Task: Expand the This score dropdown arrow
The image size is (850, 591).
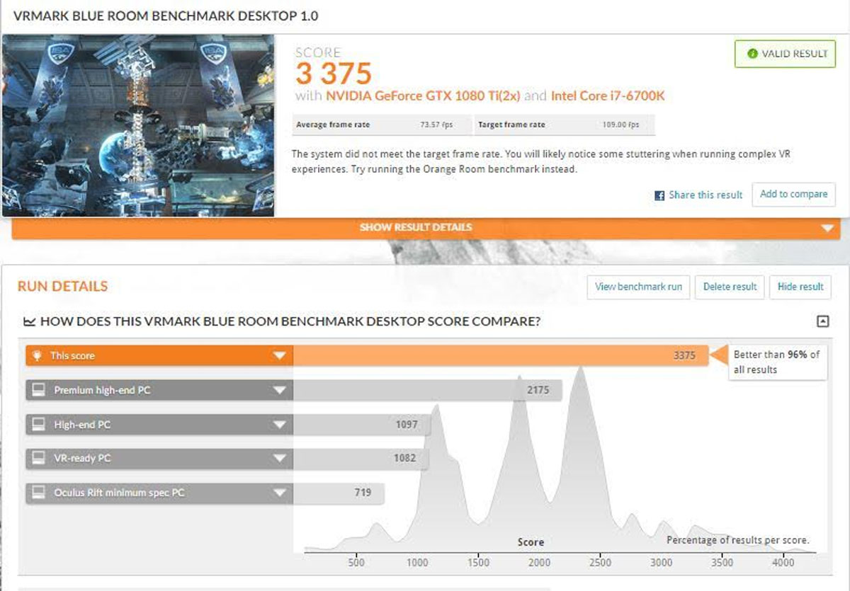Action: coord(280,356)
